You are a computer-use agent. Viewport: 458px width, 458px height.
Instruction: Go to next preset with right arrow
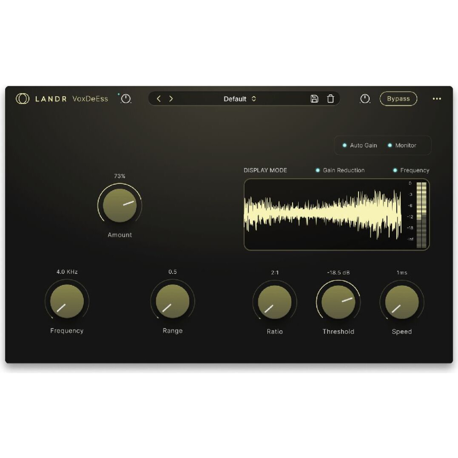point(171,99)
